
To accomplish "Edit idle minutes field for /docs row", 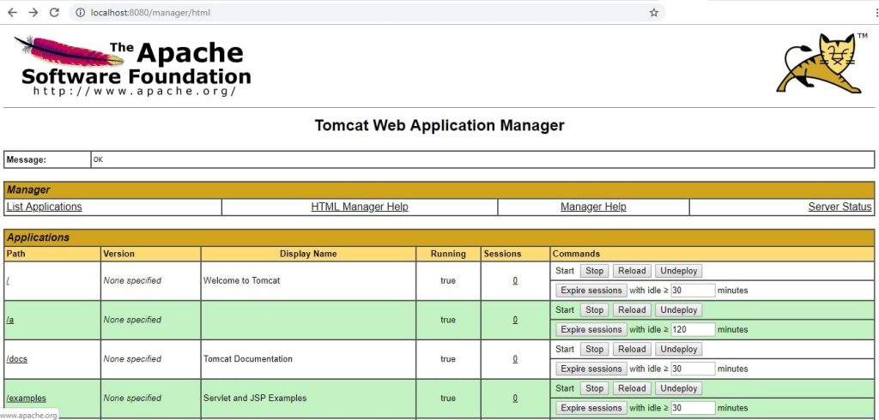I will pos(693,369).
